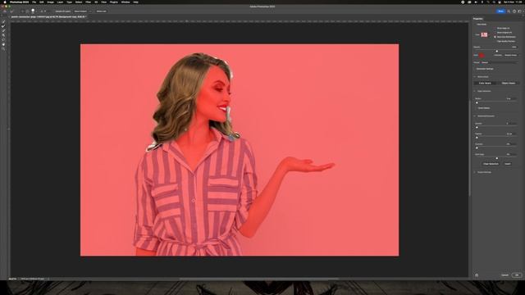525x295 pixels.
Task: Open the Preset dropdown
Action: [x=500, y=62]
